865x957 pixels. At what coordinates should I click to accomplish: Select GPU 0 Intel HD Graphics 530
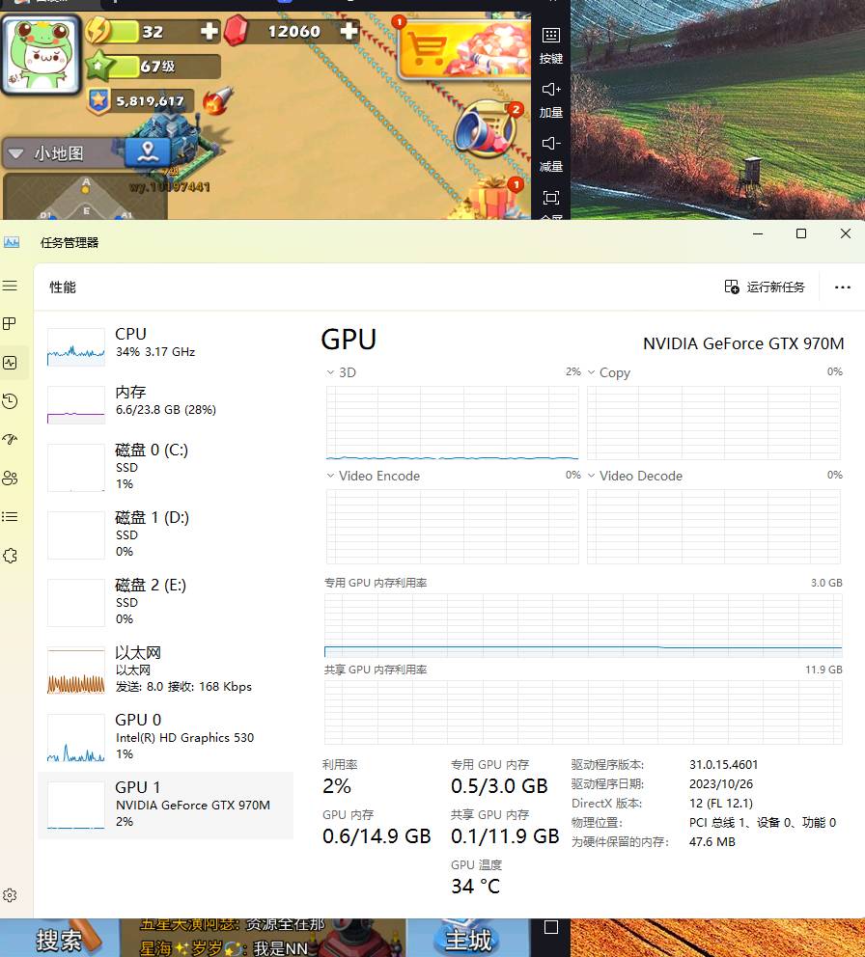click(x=164, y=738)
